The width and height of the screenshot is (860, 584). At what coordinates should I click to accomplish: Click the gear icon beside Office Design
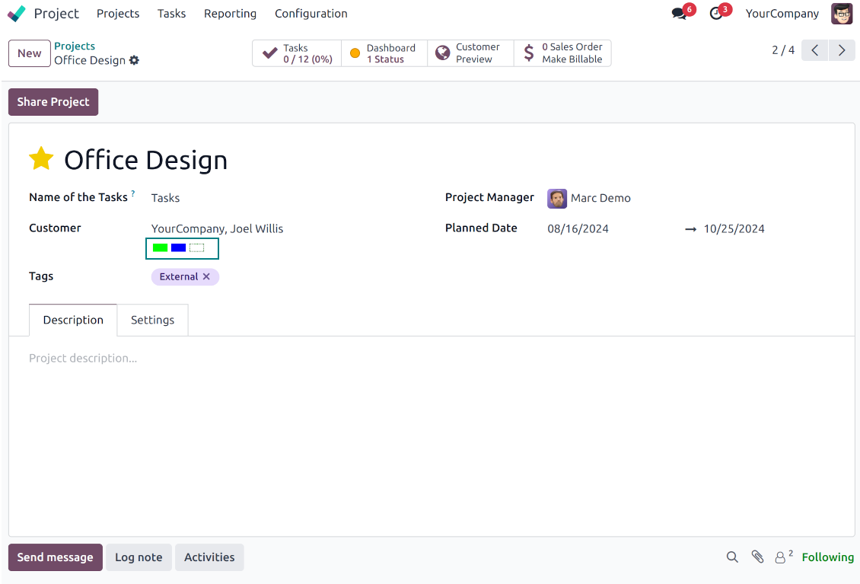click(135, 60)
